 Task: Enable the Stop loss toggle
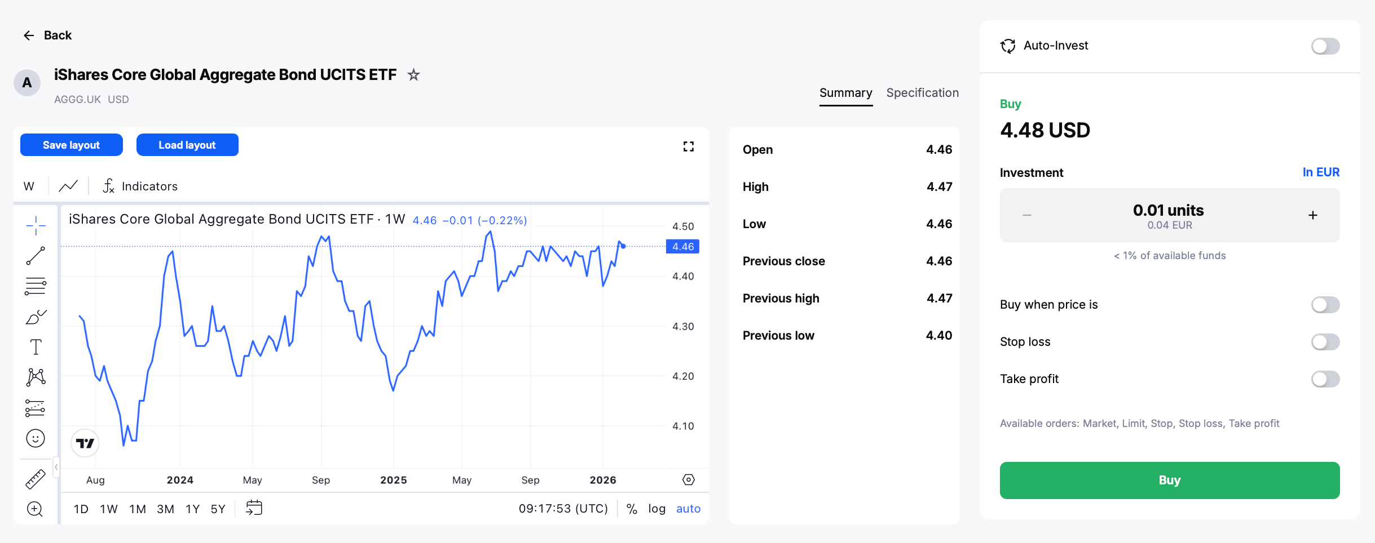pyautogui.click(x=1325, y=342)
